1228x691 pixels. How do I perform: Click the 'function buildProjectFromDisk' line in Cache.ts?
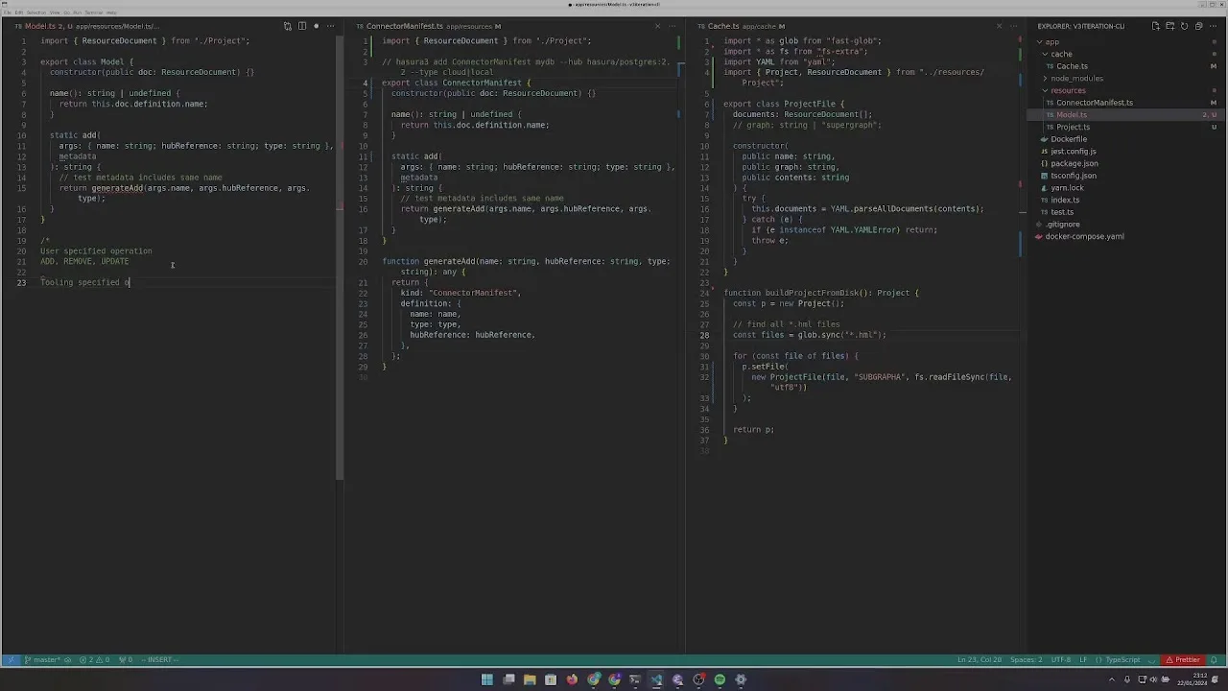click(821, 293)
